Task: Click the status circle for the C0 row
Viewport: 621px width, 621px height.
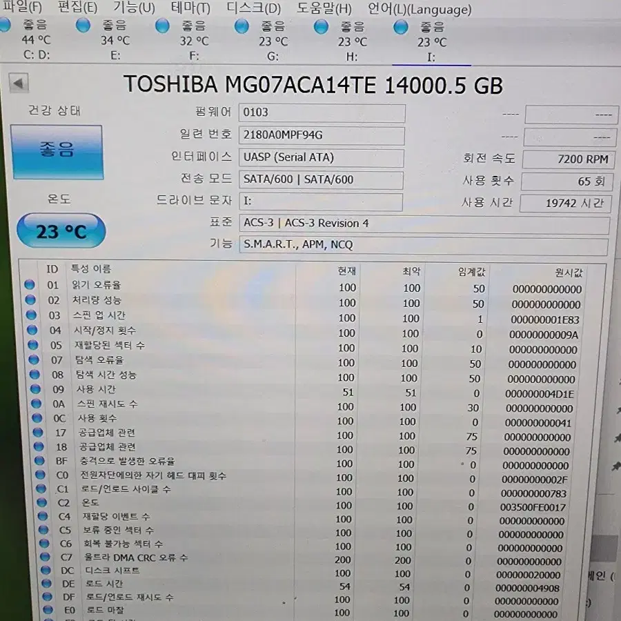Action: [x=40, y=474]
